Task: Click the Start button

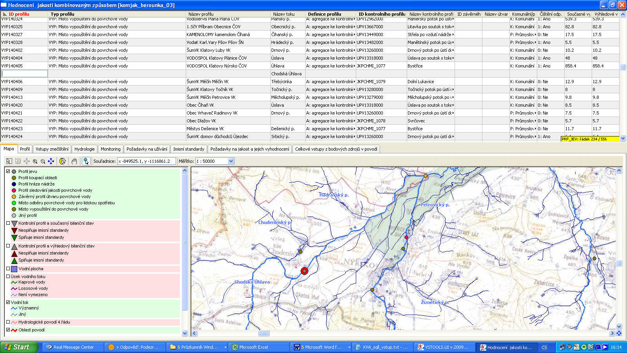Action: click(x=19, y=347)
